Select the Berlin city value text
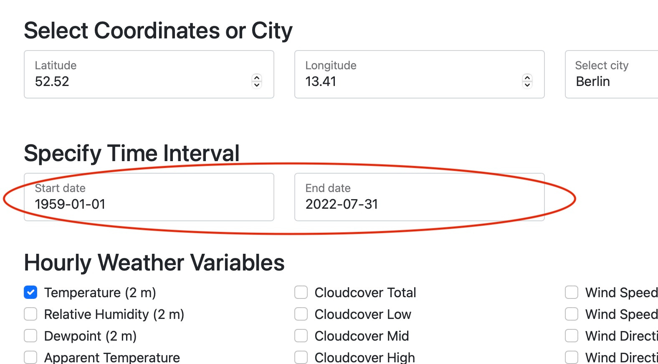 (592, 81)
